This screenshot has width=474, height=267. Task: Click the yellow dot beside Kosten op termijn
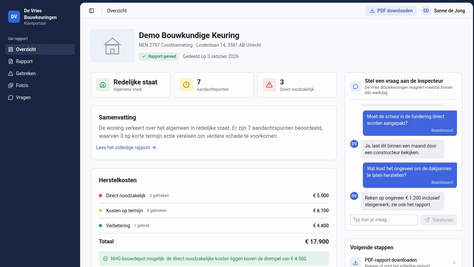100,211
